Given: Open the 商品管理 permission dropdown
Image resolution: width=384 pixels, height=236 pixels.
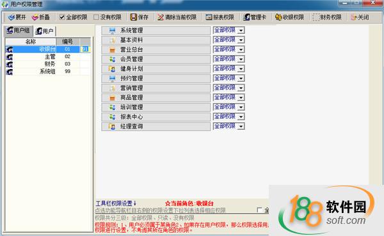Looking at the screenshot, I should [x=241, y=98].
